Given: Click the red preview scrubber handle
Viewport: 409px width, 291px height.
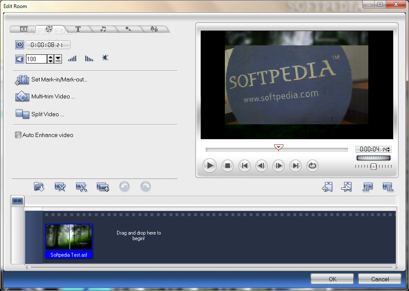Looking at the screenshot, I should pyautogui.click(x=279, y=148).
